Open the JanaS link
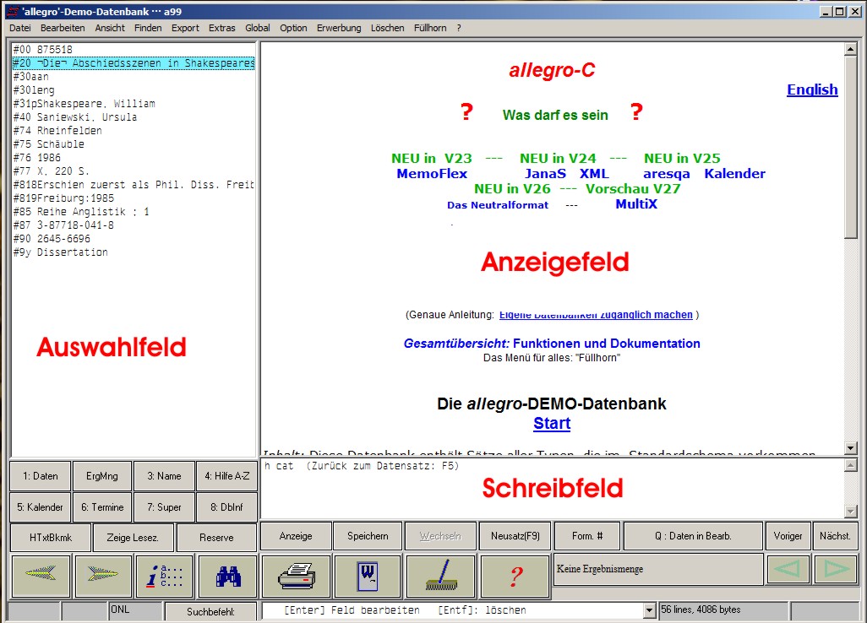The width and height of the screenshot is (867, 623). [546, 173]
